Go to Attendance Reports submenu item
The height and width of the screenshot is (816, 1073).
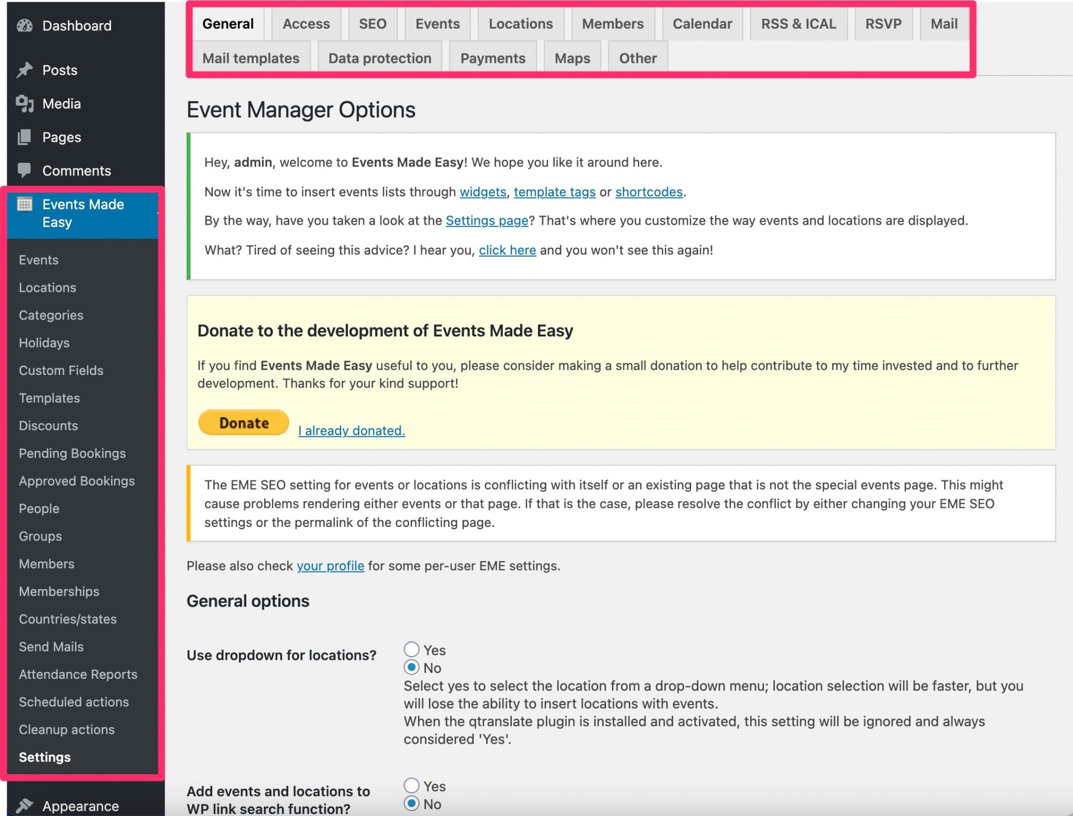tap(78, 675)
